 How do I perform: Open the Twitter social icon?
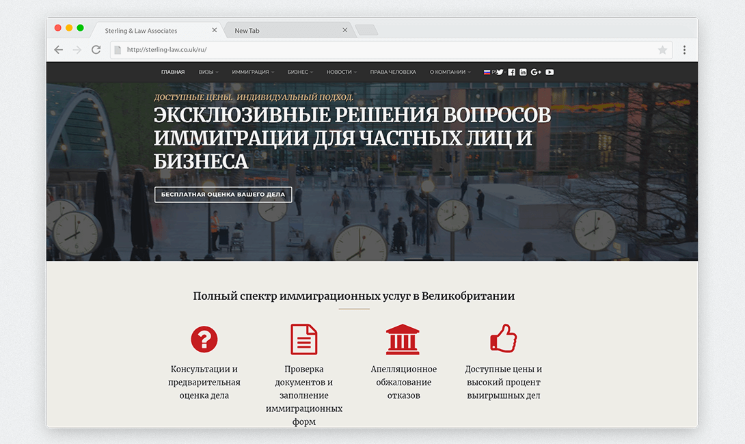tap(500, 72)
